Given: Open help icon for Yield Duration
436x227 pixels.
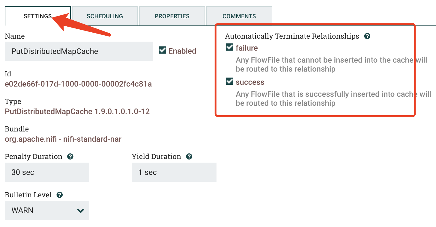Looking at the screenshot, I should [x=189, y=157].
